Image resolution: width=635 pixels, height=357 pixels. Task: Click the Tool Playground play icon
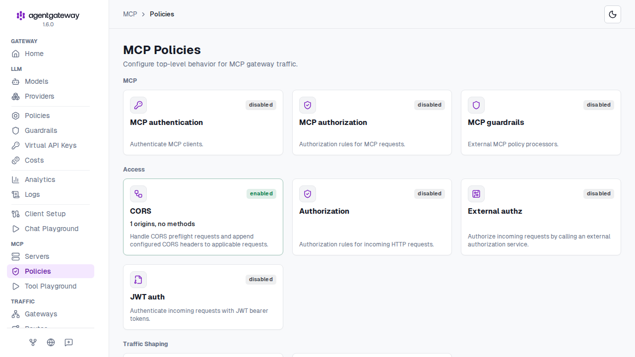click(x=16, y=286)
